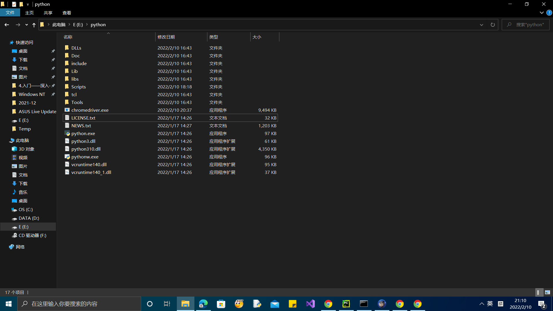Open the Help question mark icon
The image size is (553, 311).
(549, 13)
